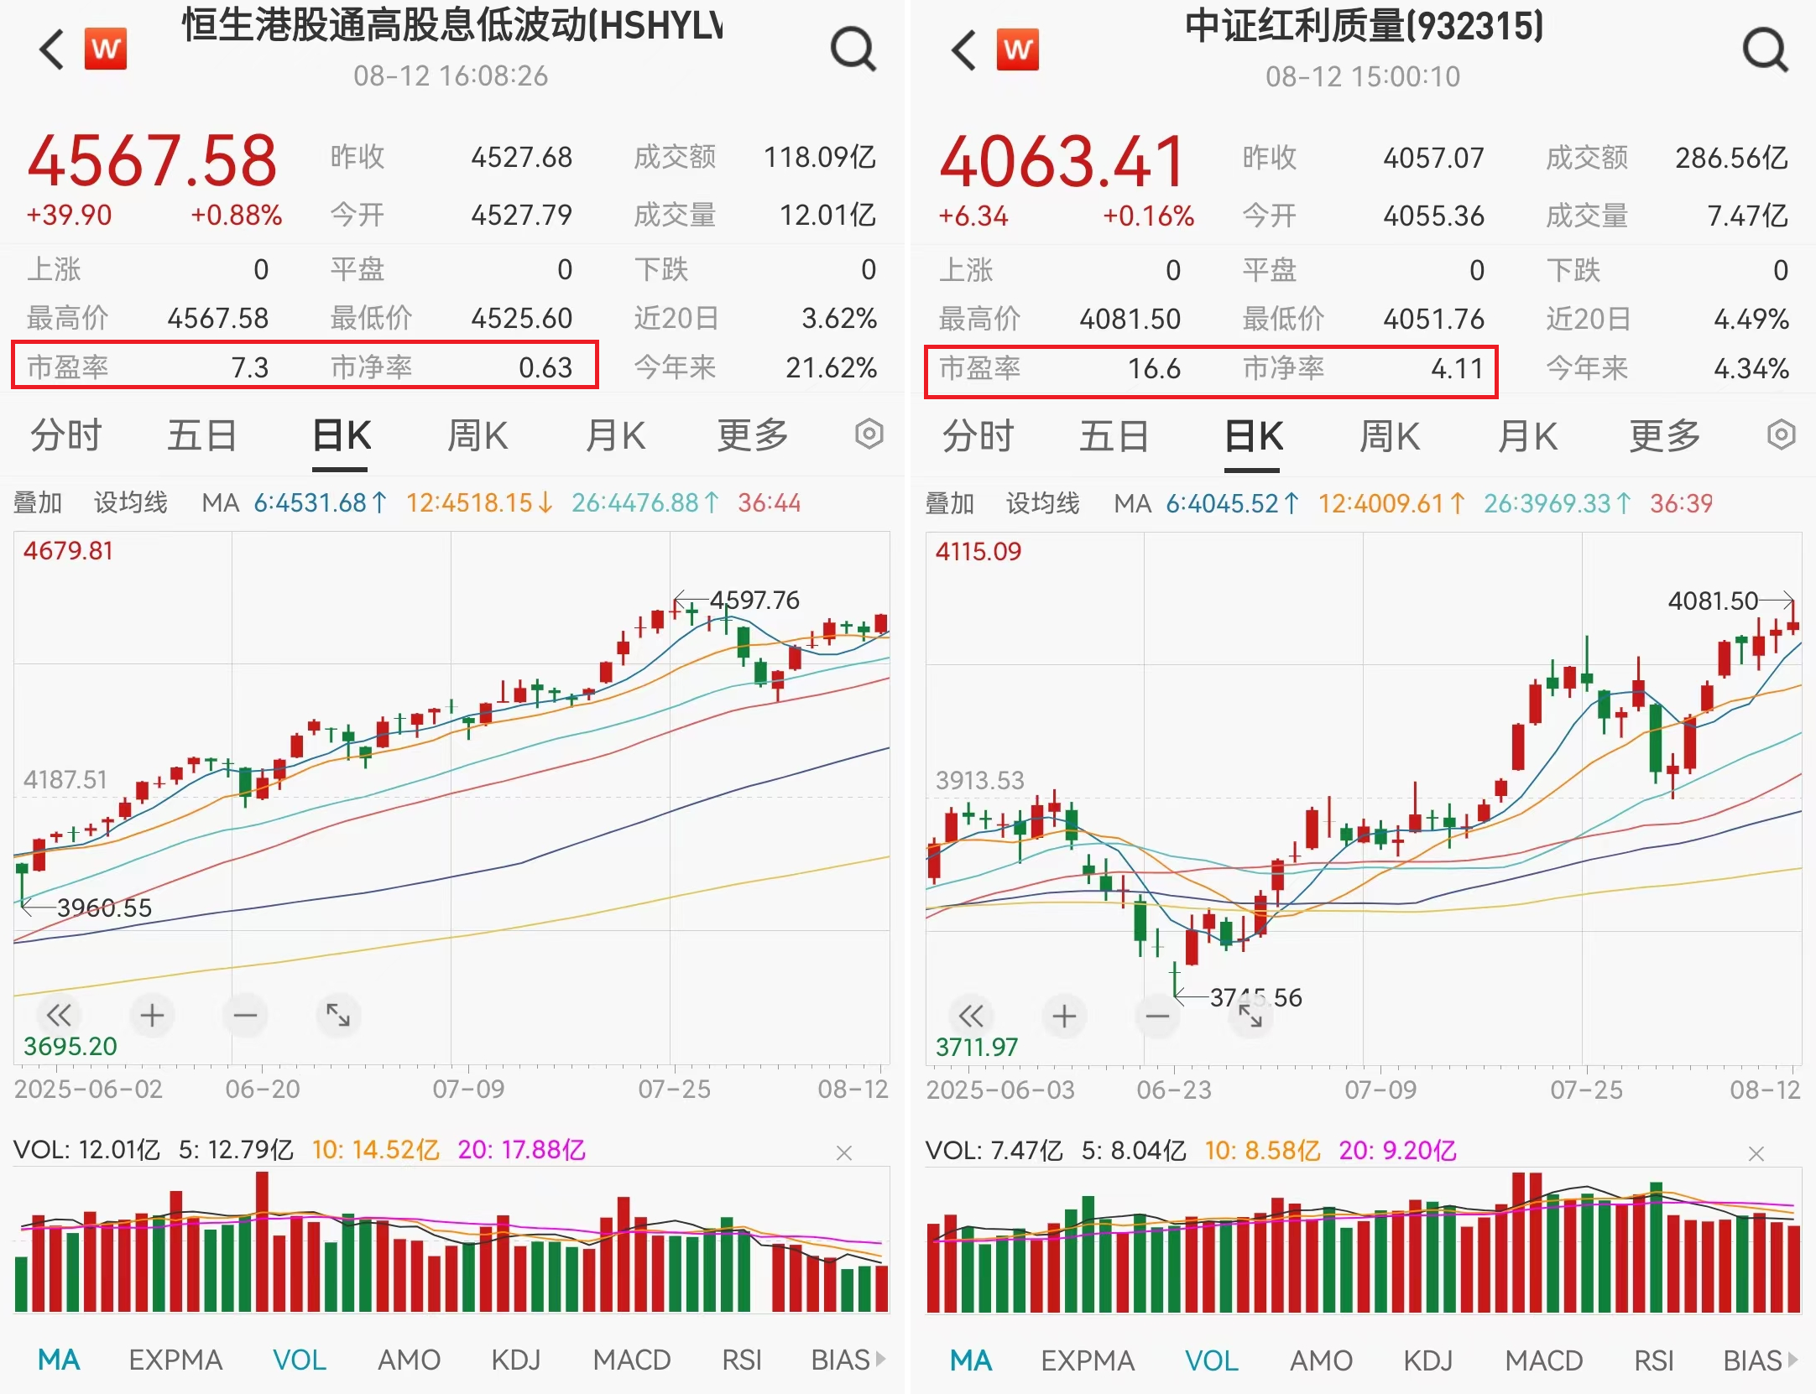Select MACD indicator on 932315 panel
The height and width of the screenshot is (1394, 1816).
(1544, 1360)
